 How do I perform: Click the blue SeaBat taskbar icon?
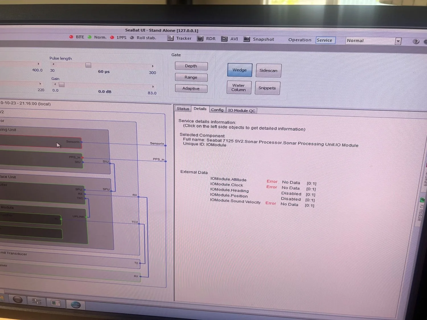pyautogui.click(x=76, y=305)
